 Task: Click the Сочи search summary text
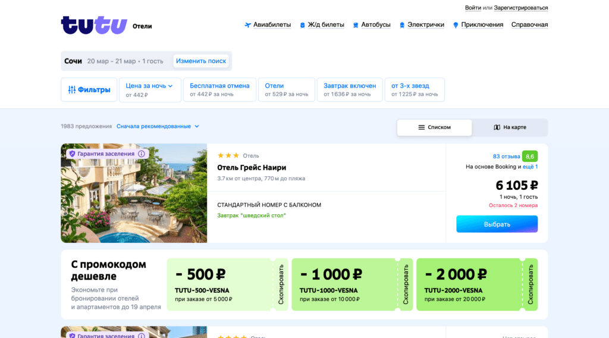(73, 61)
